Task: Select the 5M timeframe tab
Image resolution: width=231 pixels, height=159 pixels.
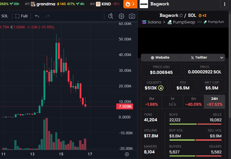Action: point(151,102)
